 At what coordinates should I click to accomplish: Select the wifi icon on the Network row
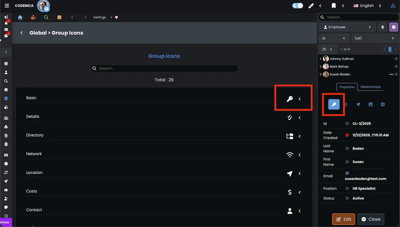point(289,155)
